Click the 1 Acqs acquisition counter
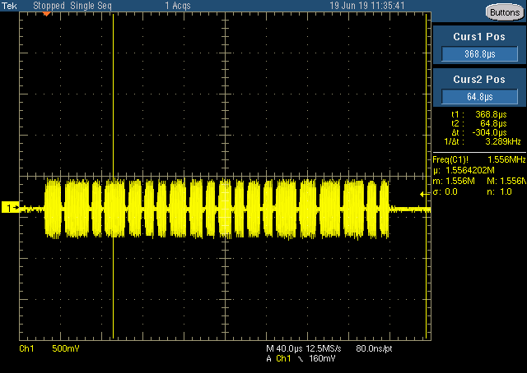 [178, 5]
